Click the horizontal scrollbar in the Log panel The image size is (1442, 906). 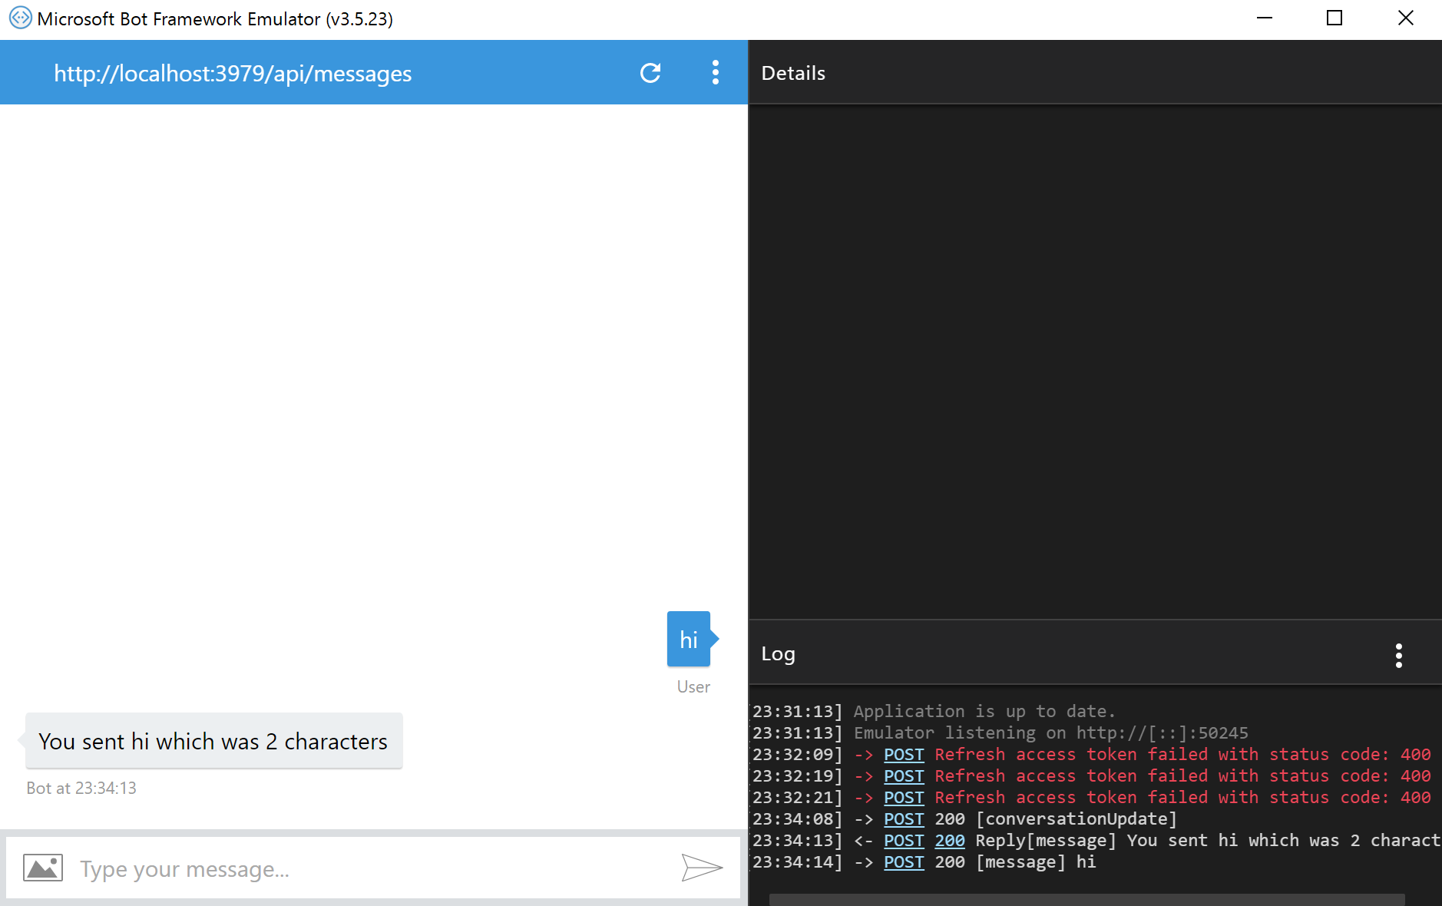(1086, 899)
